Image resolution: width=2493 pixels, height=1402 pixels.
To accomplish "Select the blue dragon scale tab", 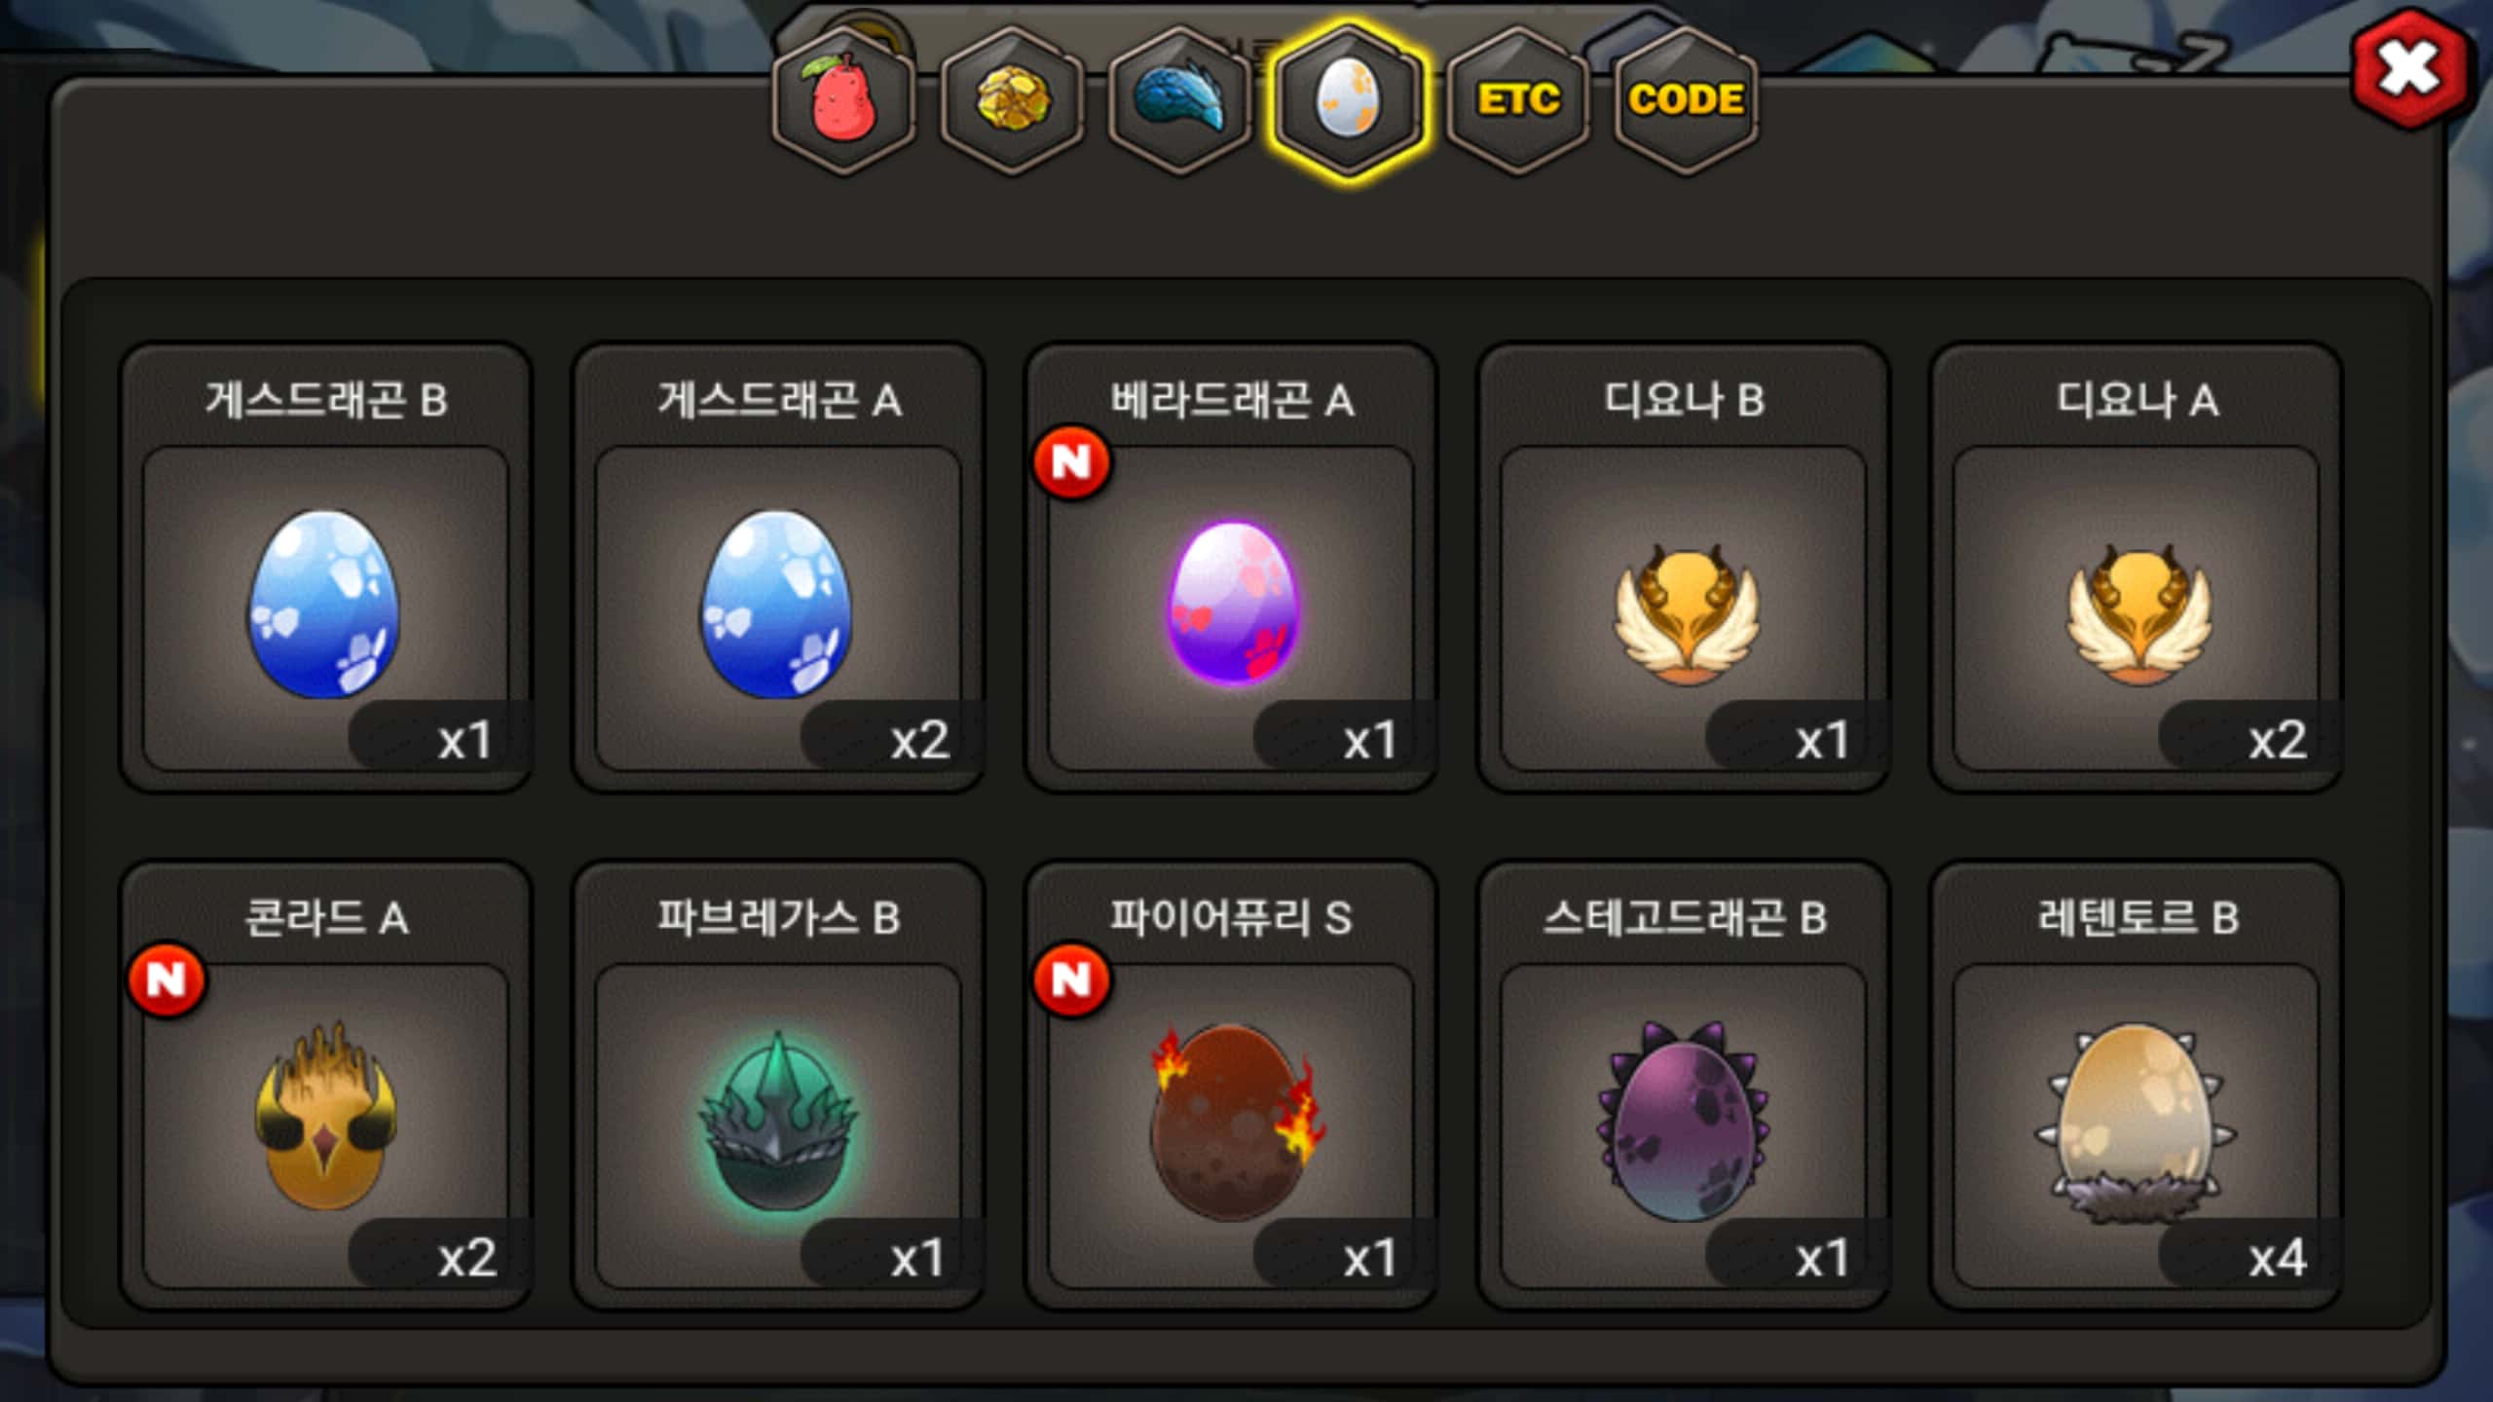I will 1180,100.
